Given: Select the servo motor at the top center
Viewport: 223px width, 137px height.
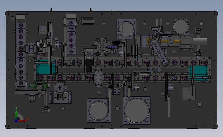Looking at the screenshot, I should (87, 21).
